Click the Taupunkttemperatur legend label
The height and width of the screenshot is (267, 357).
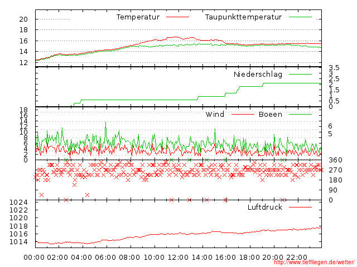click(x=243, y=17)
